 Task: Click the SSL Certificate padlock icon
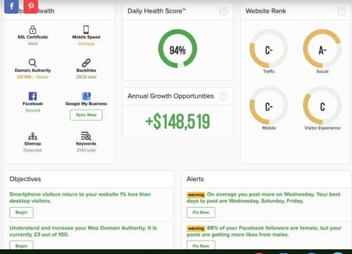click(x=33, y=30)
